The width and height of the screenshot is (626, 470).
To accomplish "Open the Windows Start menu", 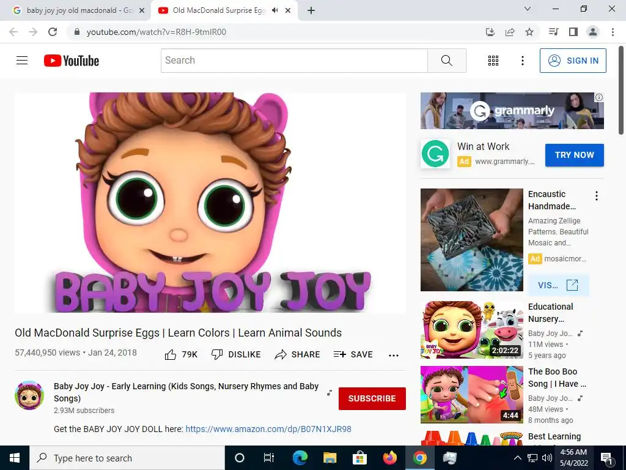I will [x=15, y=458].
